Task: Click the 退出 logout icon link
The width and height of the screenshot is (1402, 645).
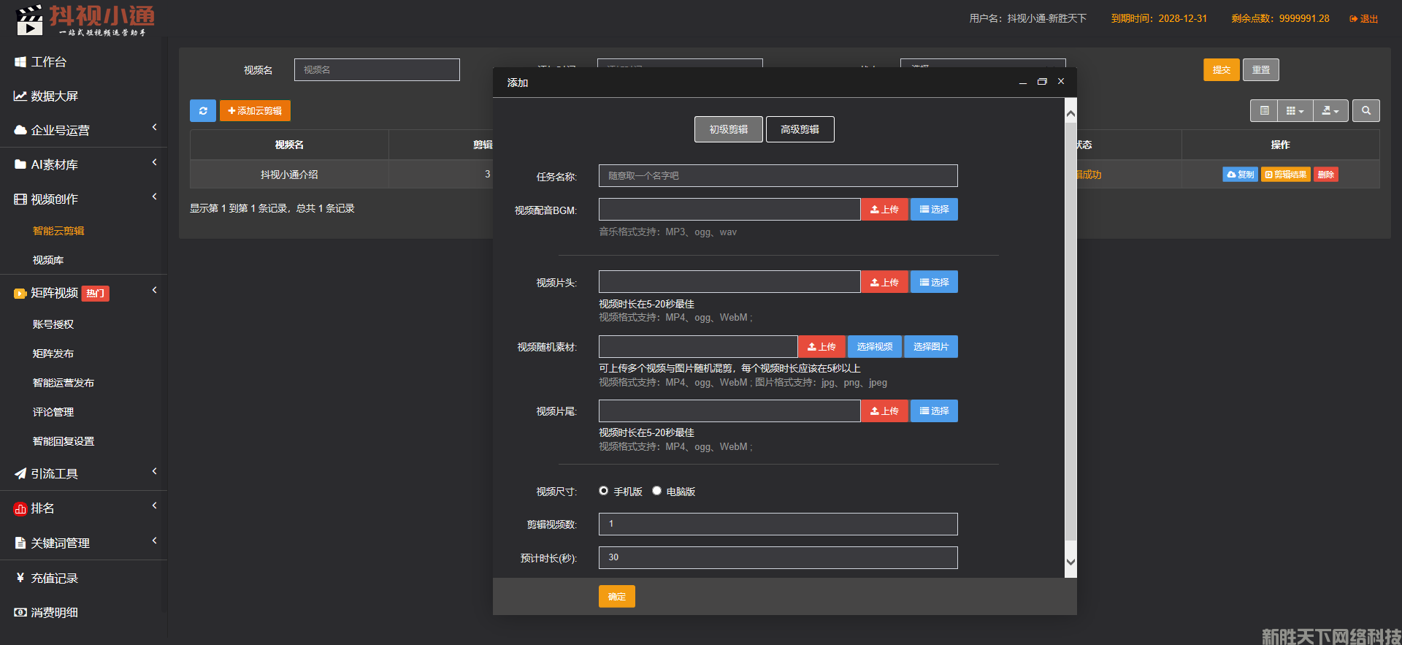Action: tap(1363, 19)
